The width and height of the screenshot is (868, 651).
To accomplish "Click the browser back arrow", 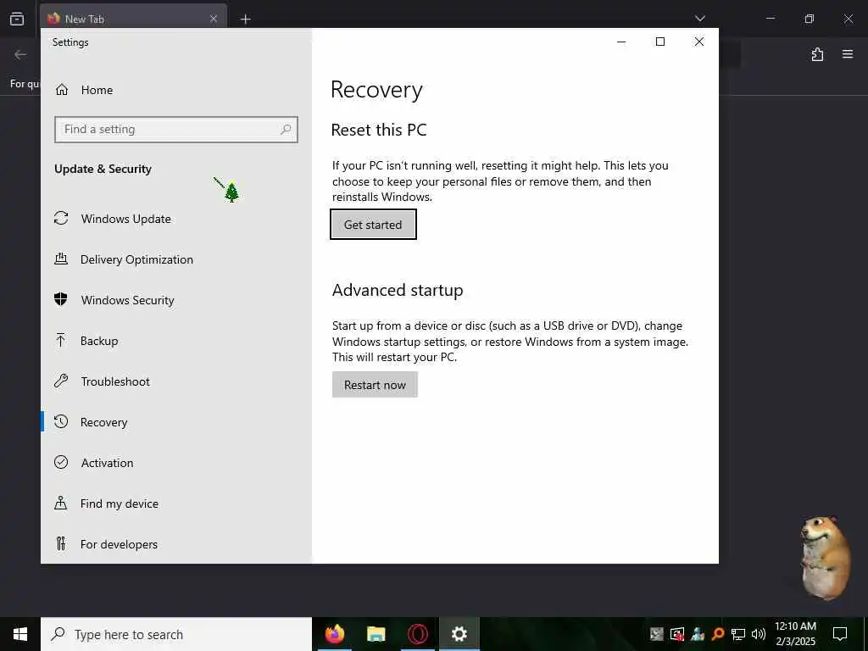I will click(x=20, y=54).
